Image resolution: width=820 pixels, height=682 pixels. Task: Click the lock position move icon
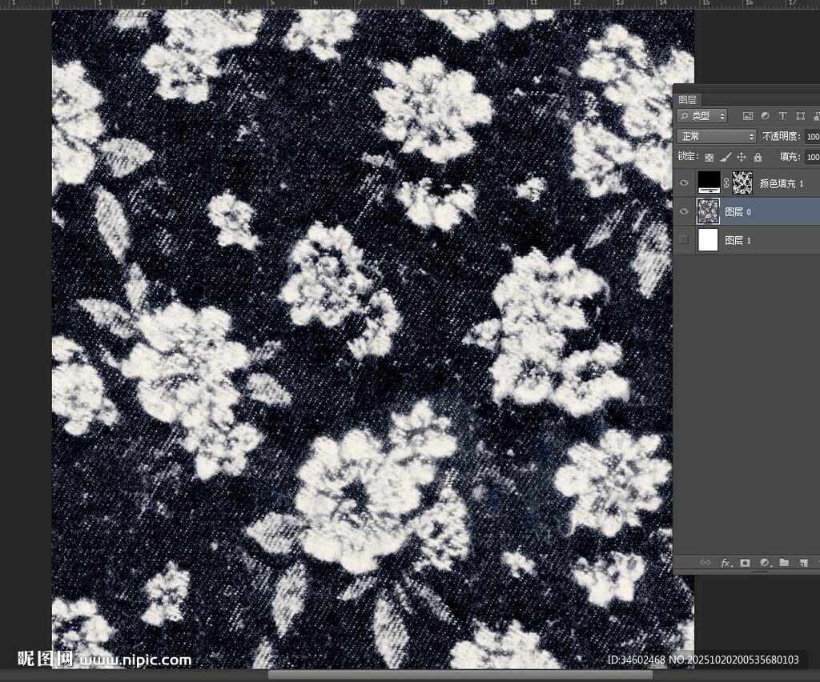[742, 158]
